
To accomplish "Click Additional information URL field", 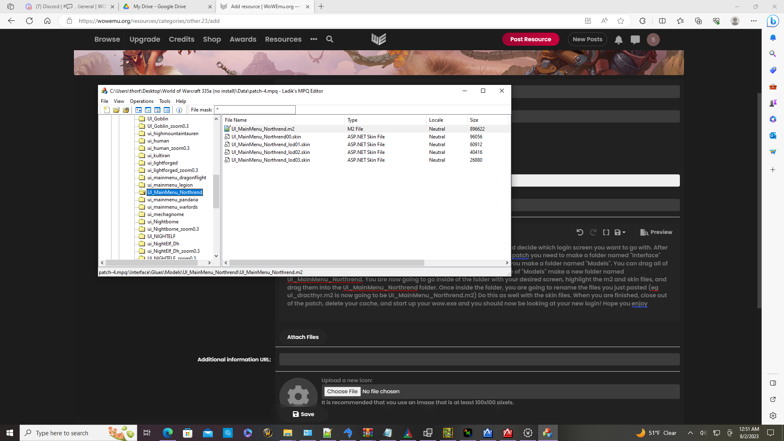I will (x=479, y=359).
